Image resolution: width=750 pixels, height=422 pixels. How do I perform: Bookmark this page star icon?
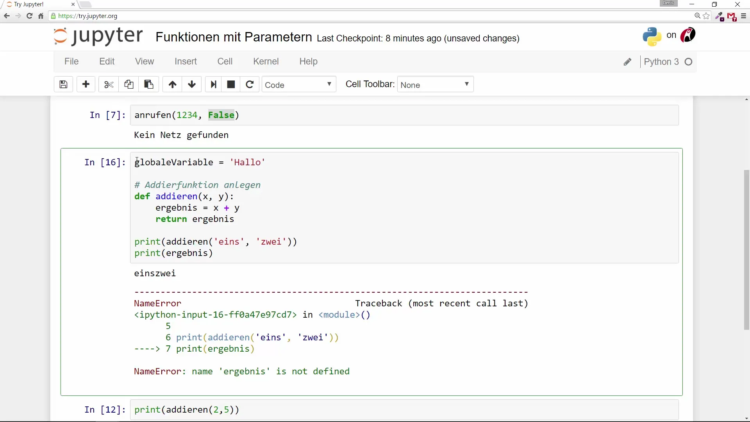pyautogui.click(x=706, y=16)
